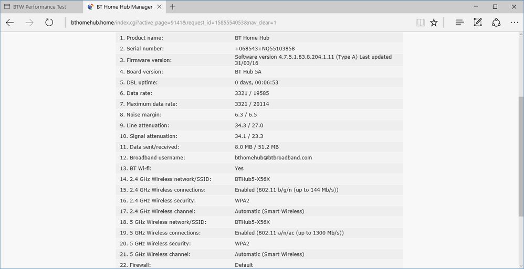
Task: Go back to the previous page
Action: coord(10,23)
